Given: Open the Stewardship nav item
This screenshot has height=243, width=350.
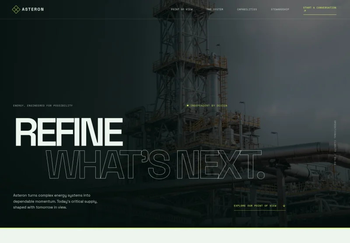Looking at the screenshot, I should 280,9.
